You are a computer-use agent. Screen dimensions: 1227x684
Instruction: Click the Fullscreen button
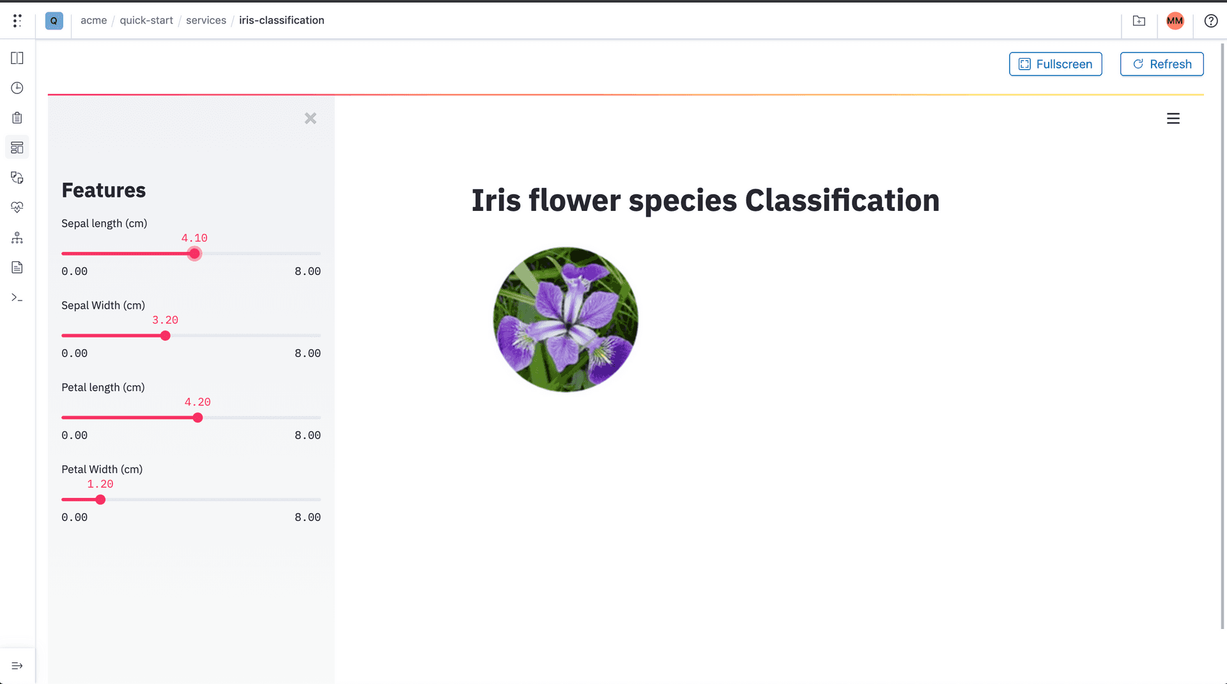1055,64
